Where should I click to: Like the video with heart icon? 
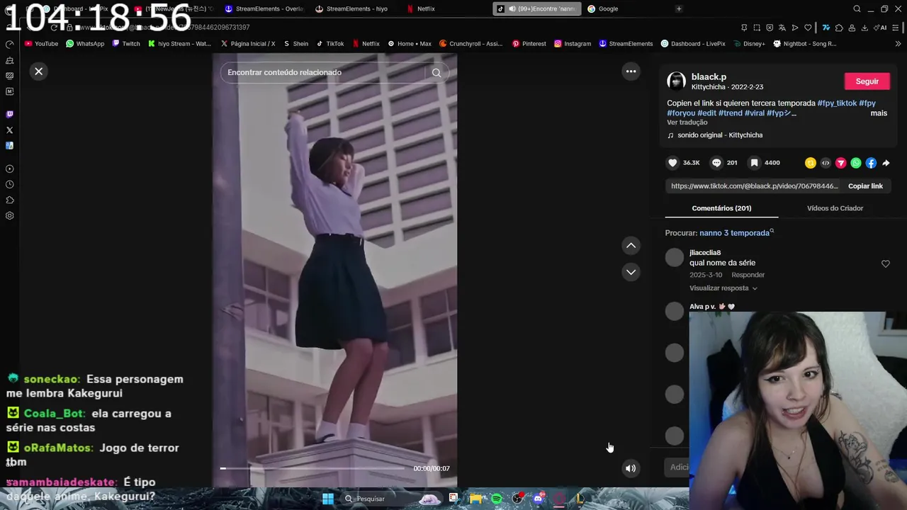pos(672,163)
